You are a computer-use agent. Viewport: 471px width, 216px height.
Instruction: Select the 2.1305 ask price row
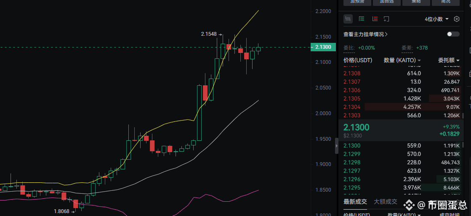[x=401, y=98]
